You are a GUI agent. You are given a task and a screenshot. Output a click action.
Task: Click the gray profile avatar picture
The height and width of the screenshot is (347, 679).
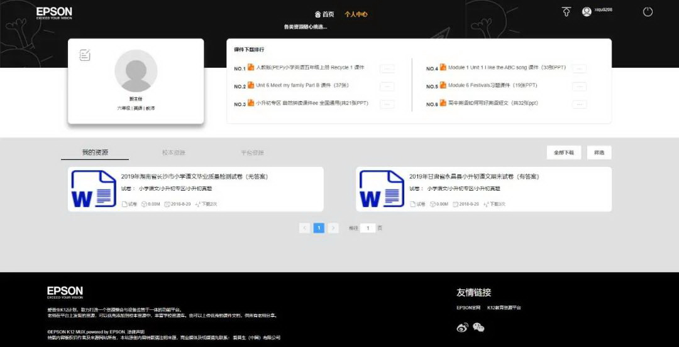(136, 71)
